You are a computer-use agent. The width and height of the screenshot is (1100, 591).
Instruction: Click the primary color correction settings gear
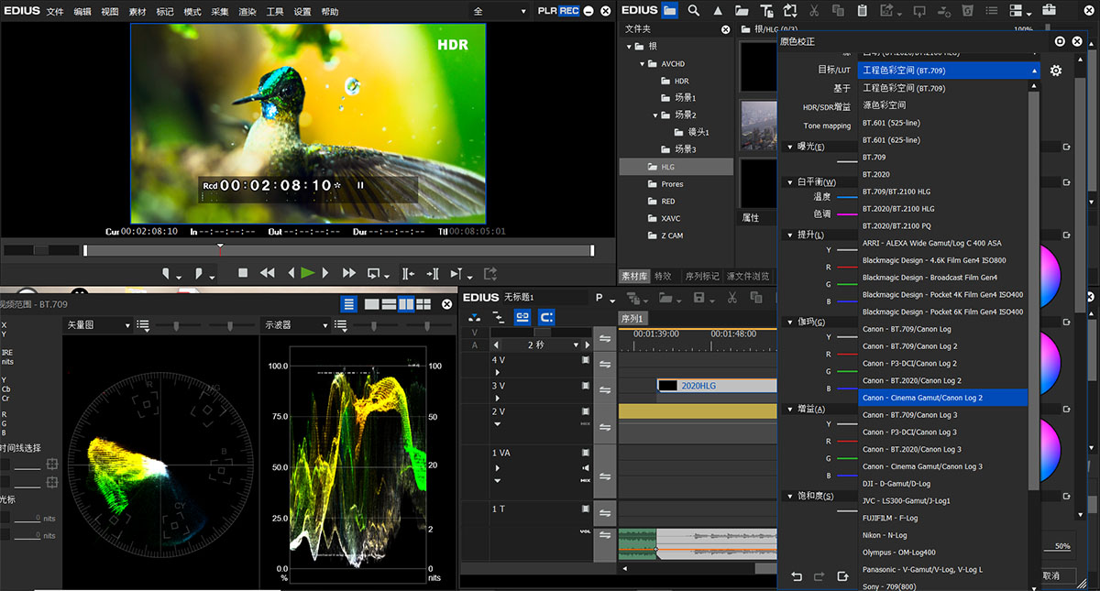[1056, 71]
